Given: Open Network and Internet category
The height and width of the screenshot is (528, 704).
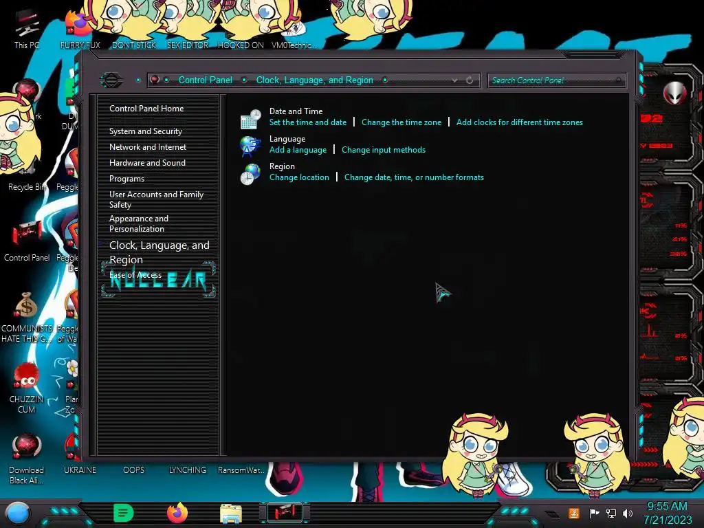Looking at the screenshot, I should 148,147.
